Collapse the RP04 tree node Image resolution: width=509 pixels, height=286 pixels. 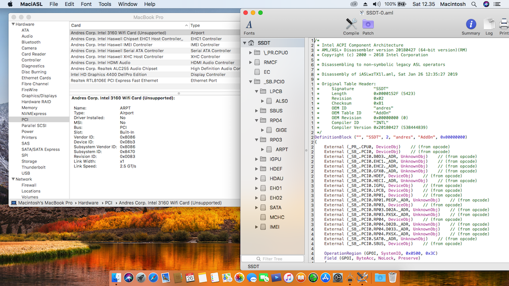pos(257,120)
